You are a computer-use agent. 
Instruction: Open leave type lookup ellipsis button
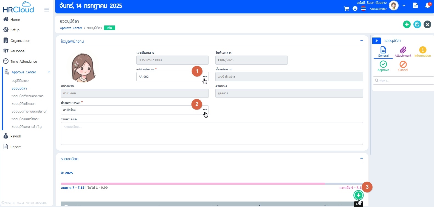pyautogui.click(x=205, y=110)
